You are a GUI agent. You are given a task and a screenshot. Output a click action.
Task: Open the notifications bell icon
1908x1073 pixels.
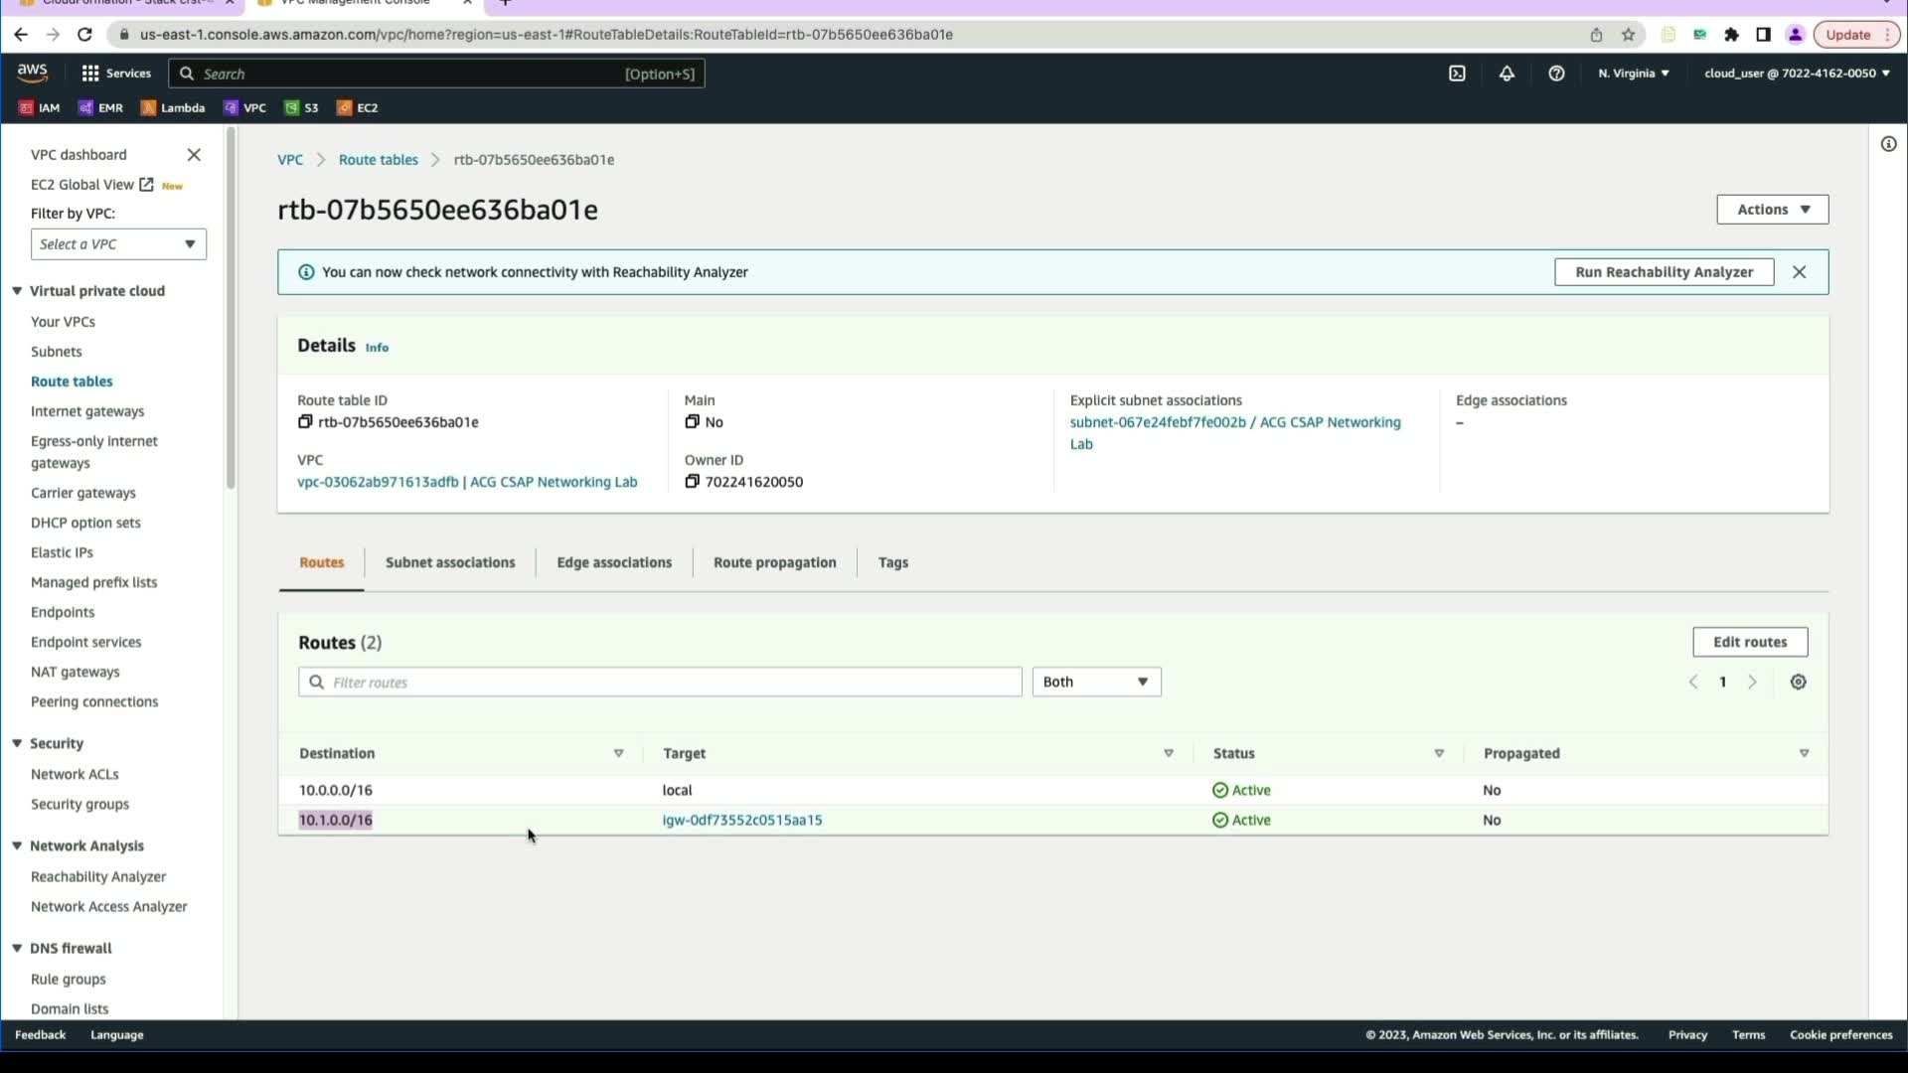coord(1507,74)
